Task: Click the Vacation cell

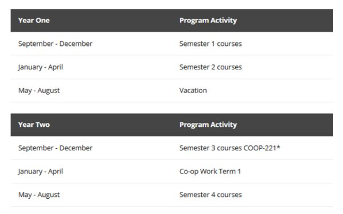Action: coord(193,90)
